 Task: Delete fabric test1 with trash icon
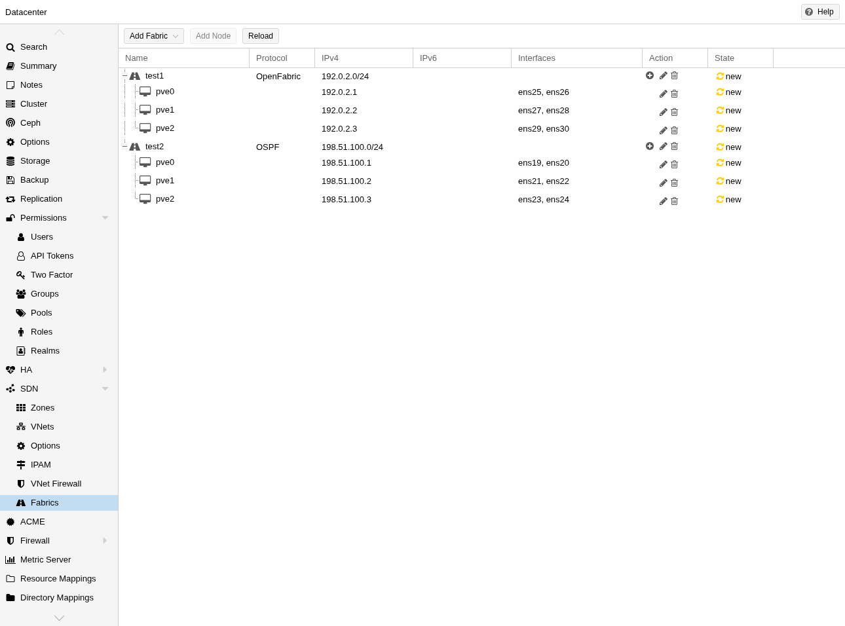click(675, 75)
